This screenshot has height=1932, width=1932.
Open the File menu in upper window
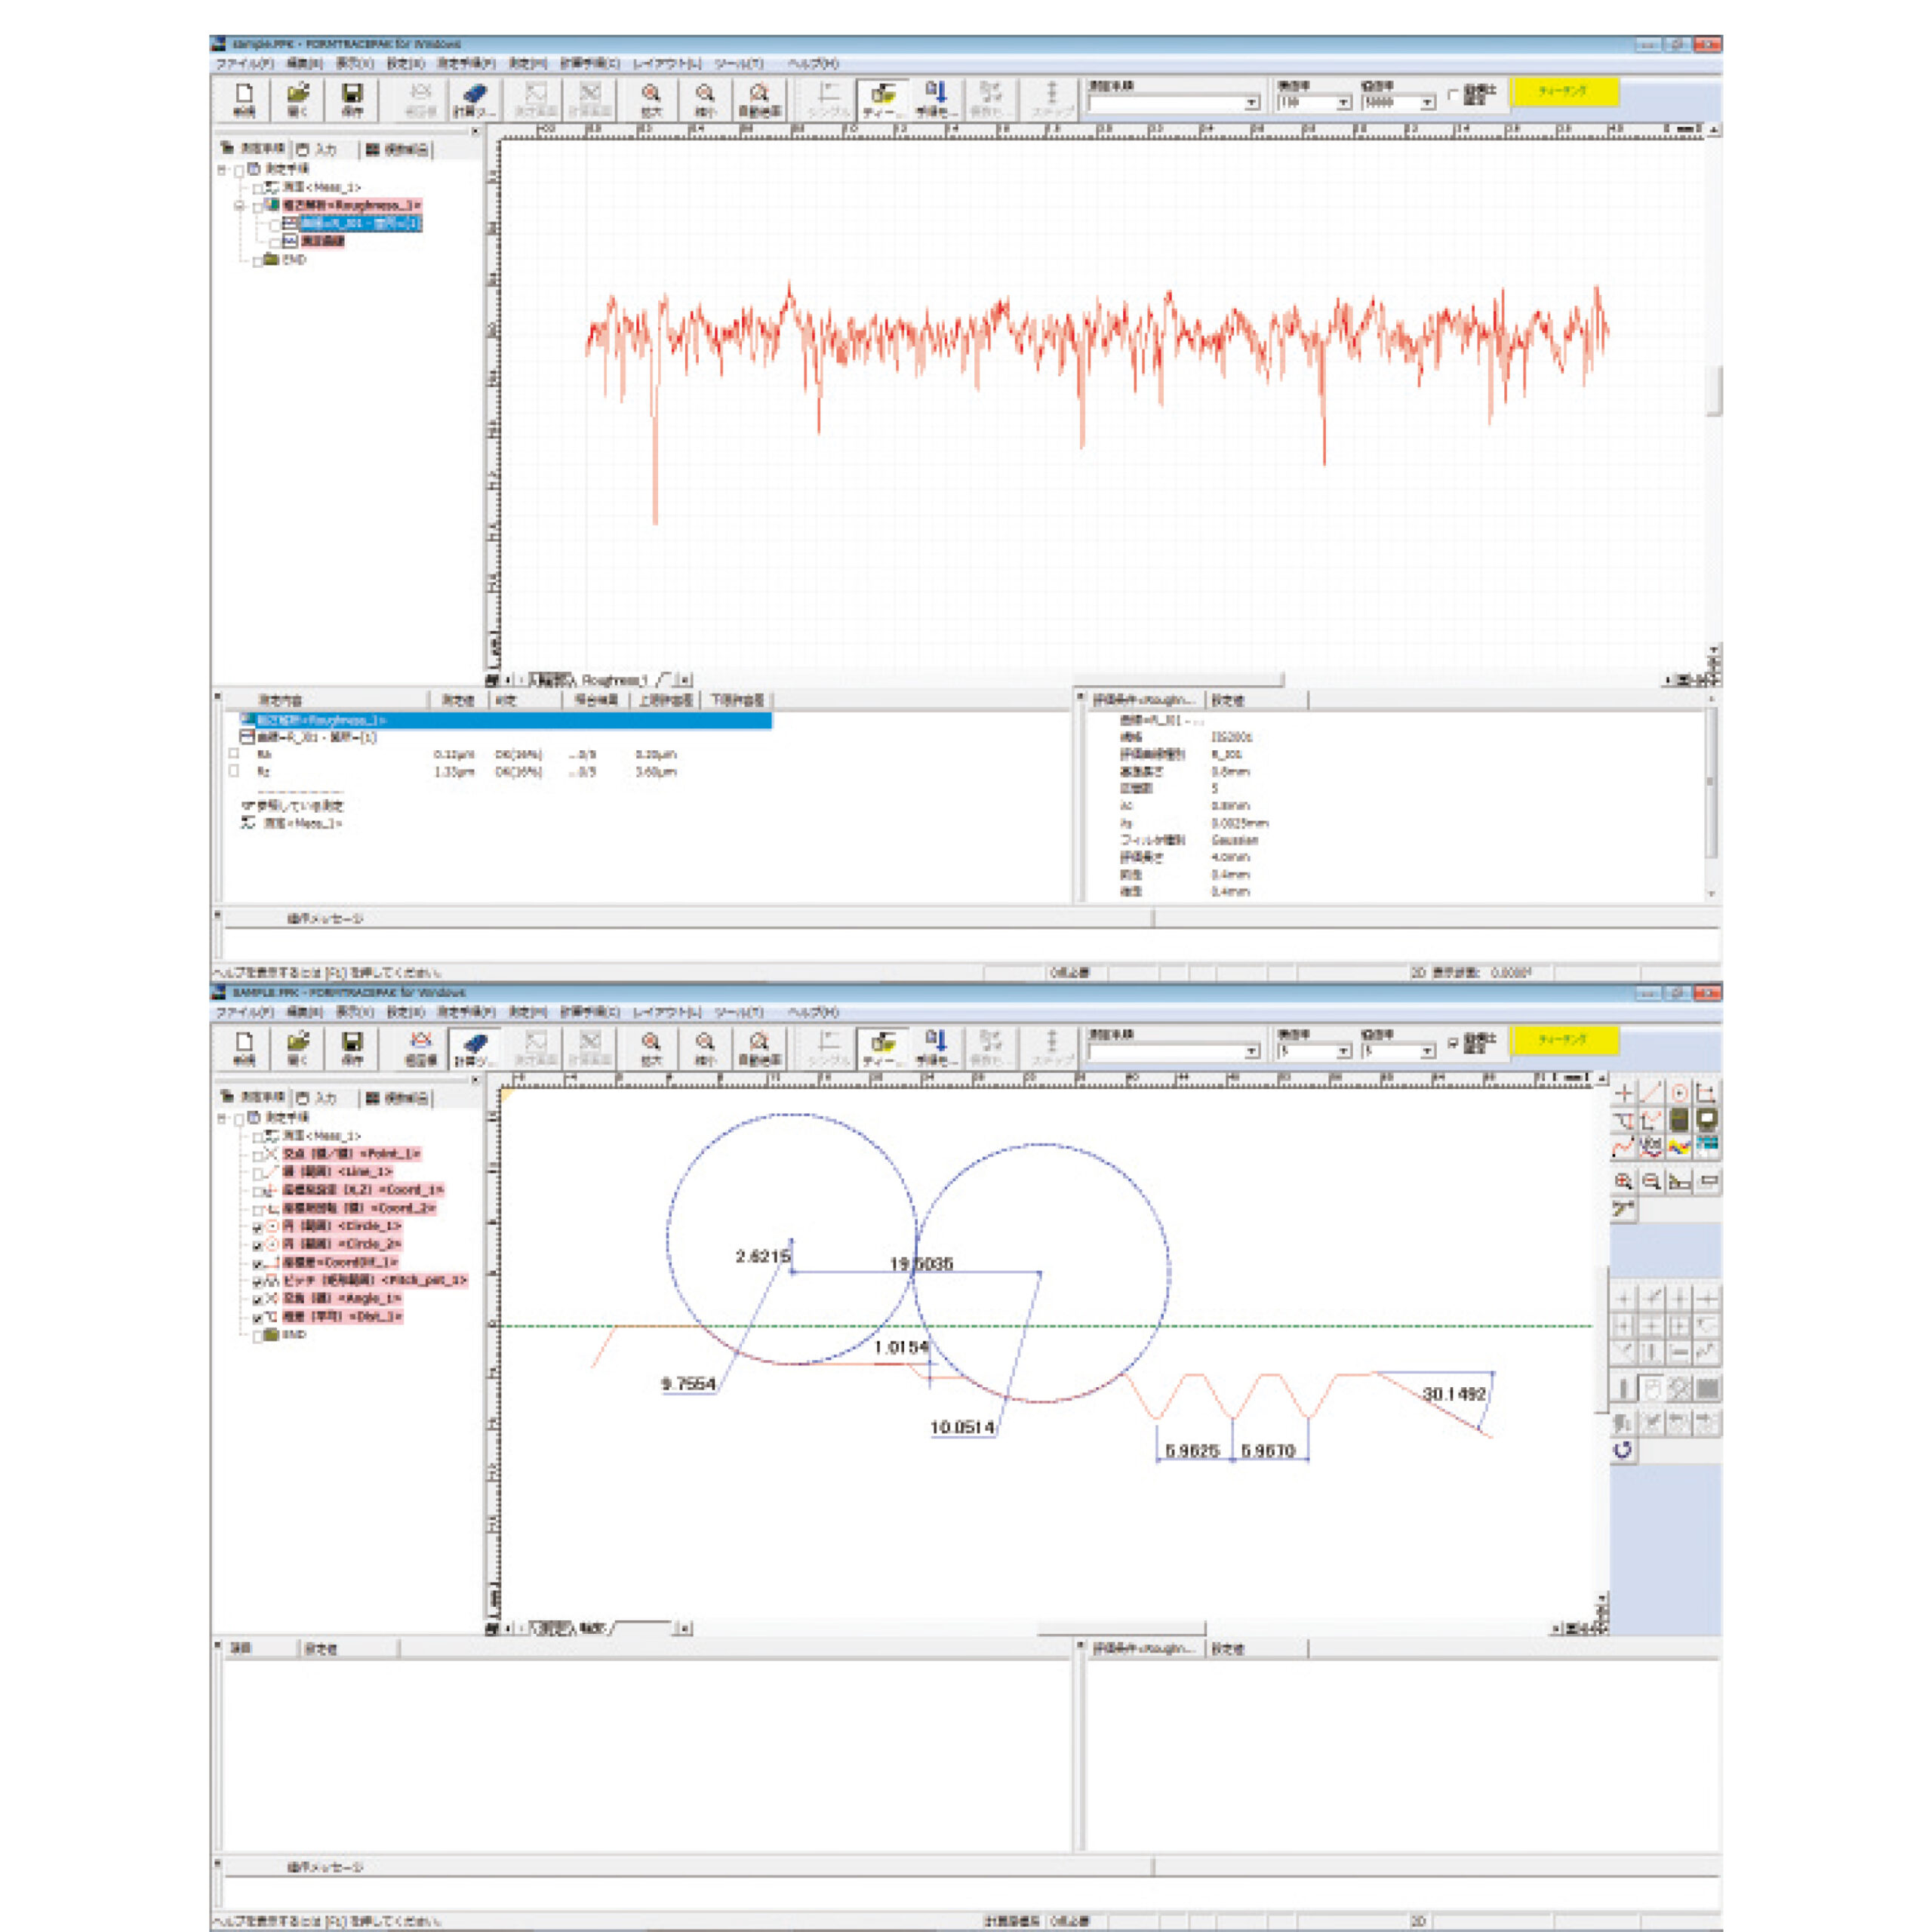[245, 64]
